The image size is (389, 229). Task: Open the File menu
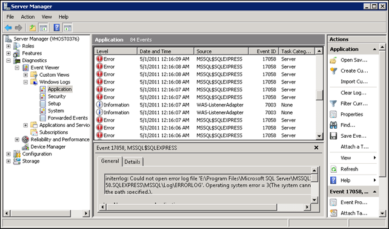pos(10,17)
